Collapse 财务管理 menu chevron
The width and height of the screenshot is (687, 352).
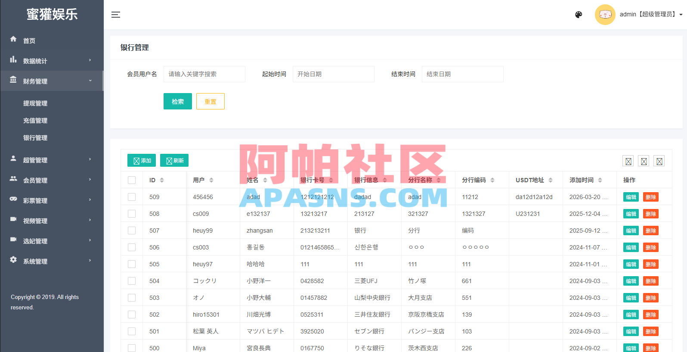[x=90, y=80]
